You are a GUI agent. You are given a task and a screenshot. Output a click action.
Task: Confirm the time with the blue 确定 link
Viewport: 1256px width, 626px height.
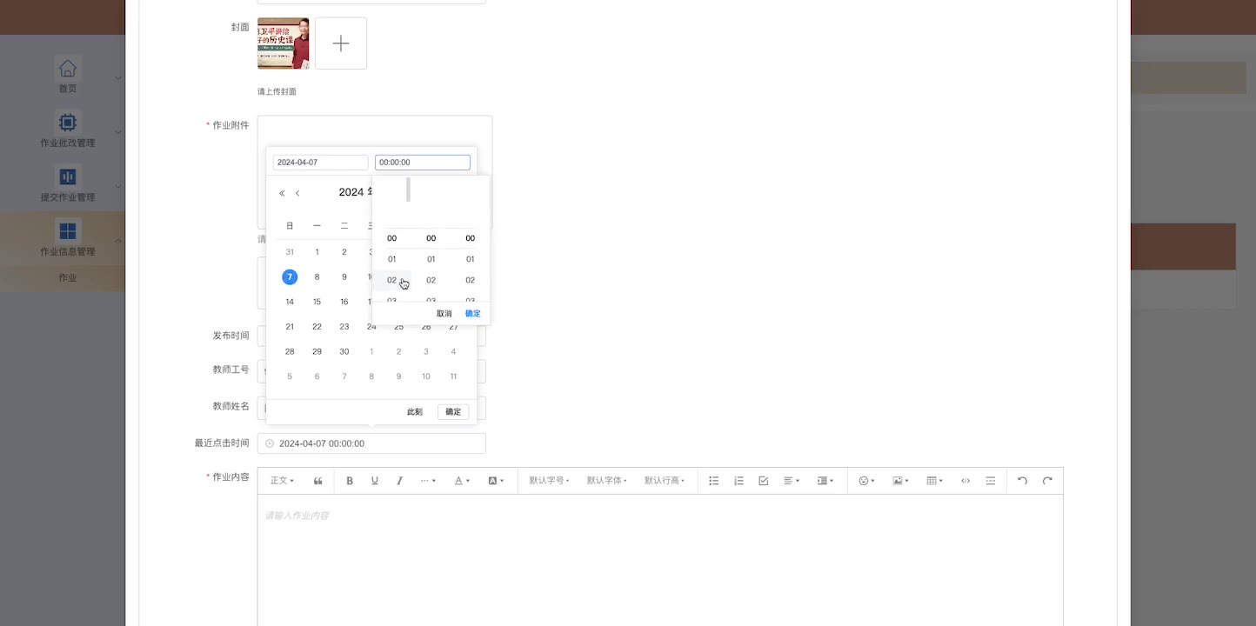472,314
